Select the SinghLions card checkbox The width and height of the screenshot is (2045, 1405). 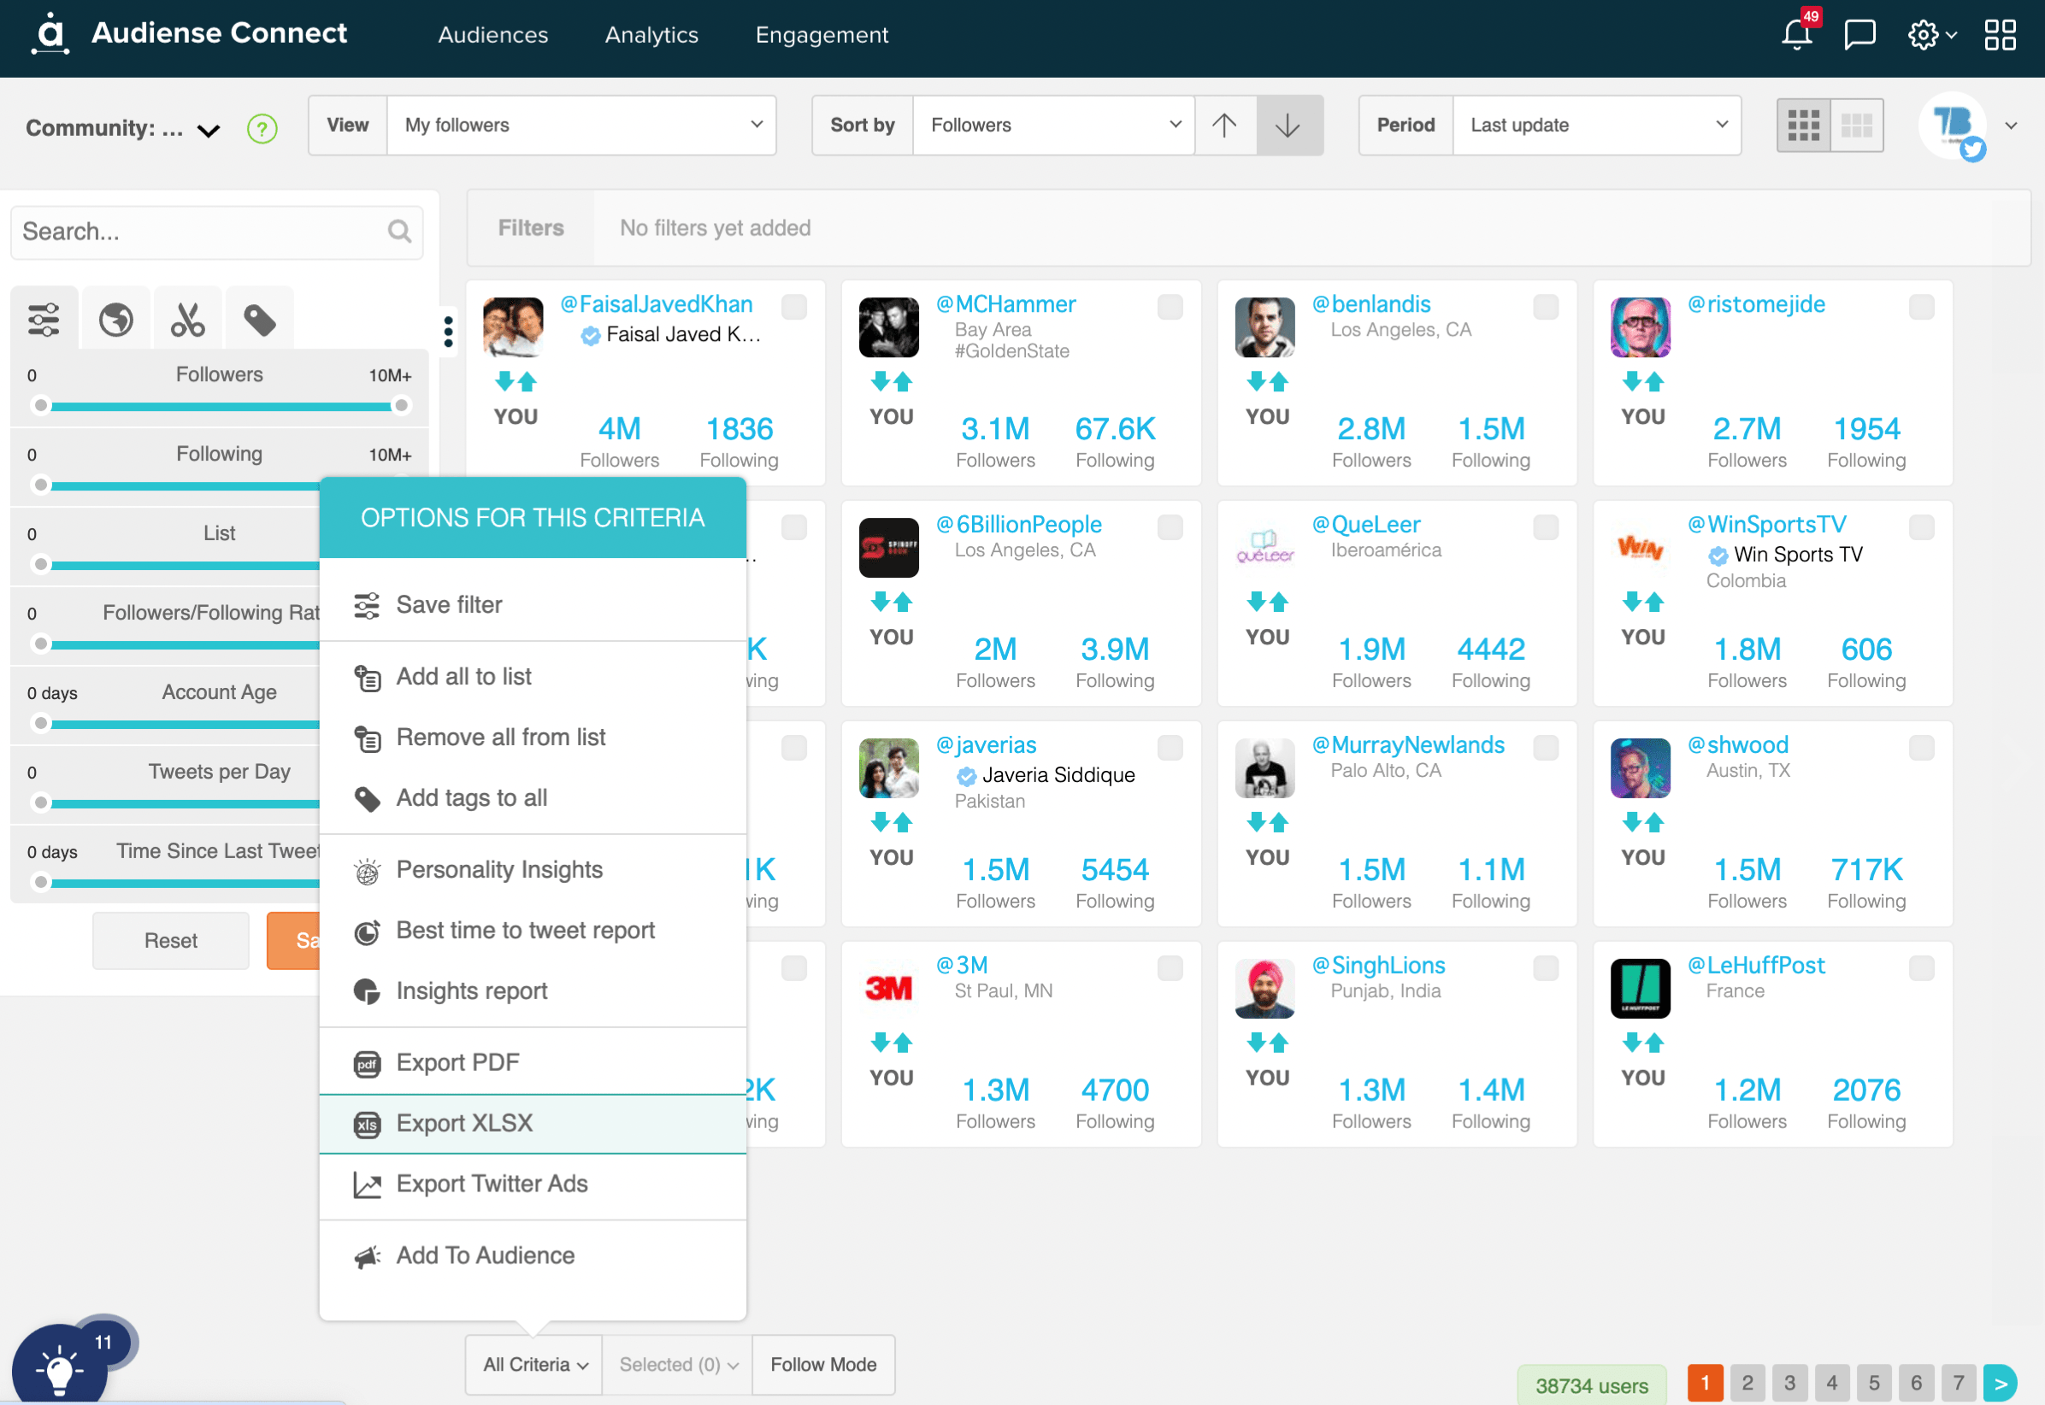pos(1546,967)
